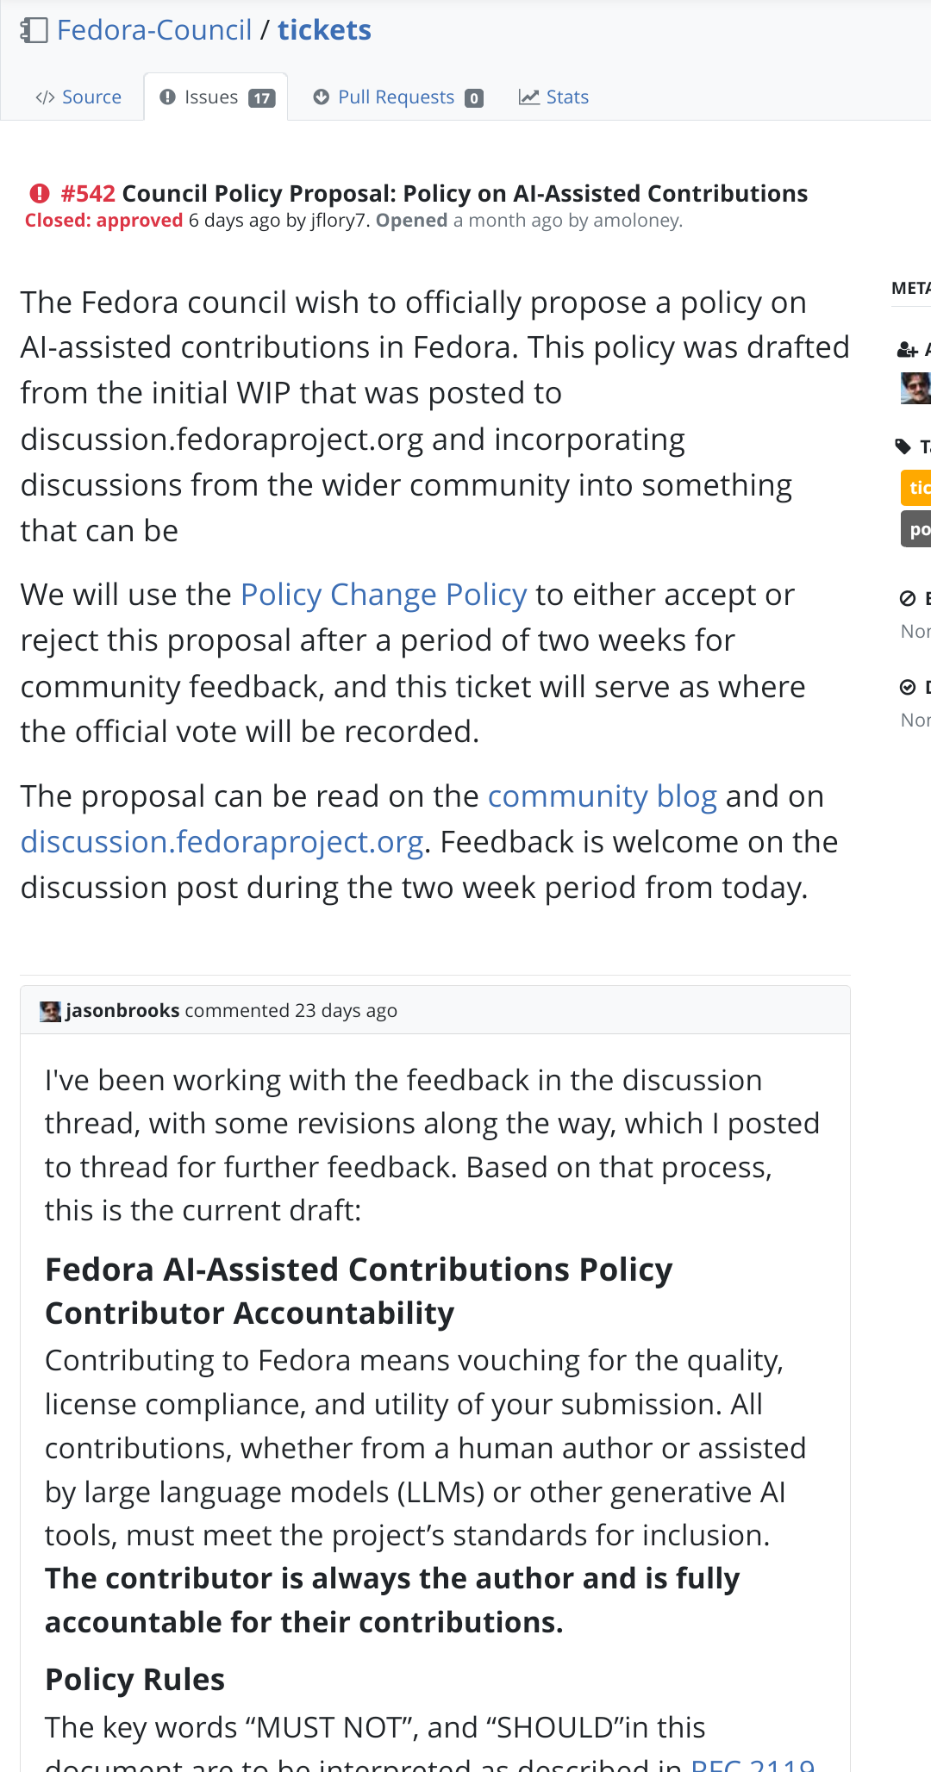This screenshot has height=1772, width=931.
Task: Click the Pull Requests arrow icon
Action: [322, 97]
